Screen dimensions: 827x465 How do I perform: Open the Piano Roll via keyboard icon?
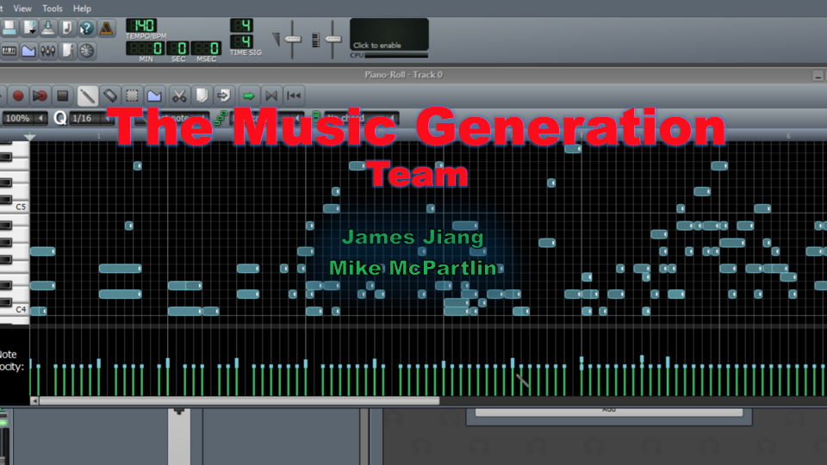click(9, 51)
